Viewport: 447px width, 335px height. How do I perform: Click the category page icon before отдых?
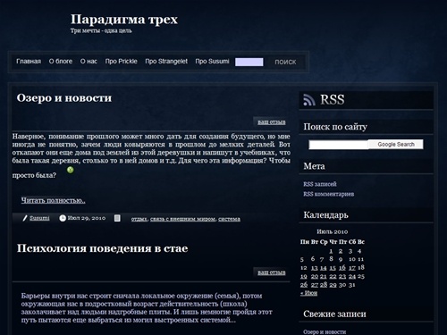(x=117, y=218)
